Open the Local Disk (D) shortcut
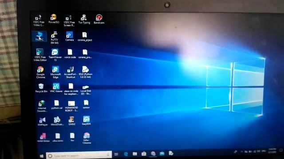This screenshot has width=284, height=159. [x=86, y=90]
